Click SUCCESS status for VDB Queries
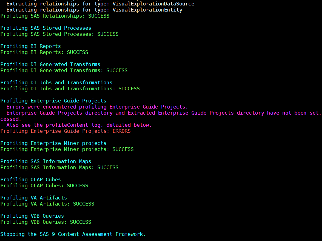Screen dimensions: 322x241 point(80,222)
